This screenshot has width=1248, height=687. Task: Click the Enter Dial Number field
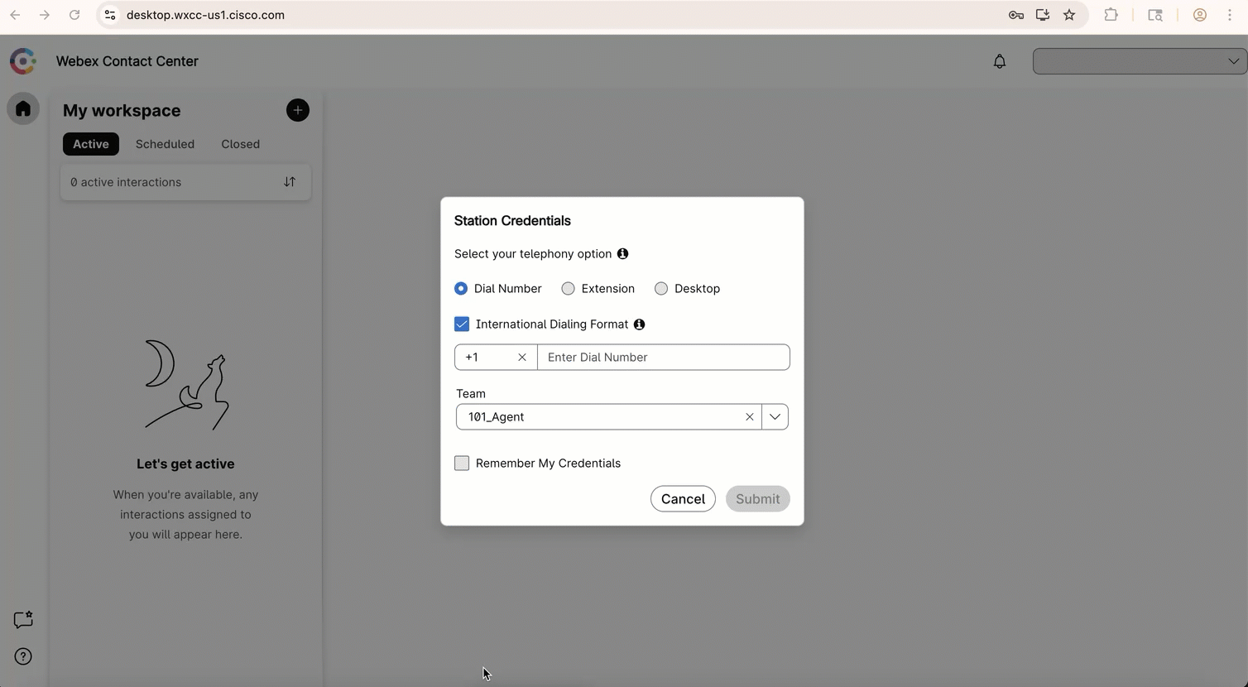[663, 358]
